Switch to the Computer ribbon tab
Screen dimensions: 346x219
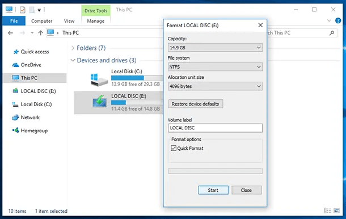coord(42,21)
